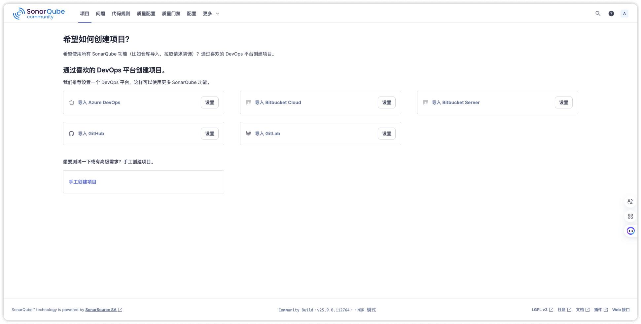Screen dimensions: 641x324
Task: Click 设置 for GitHub import
Action: point(210,134)
